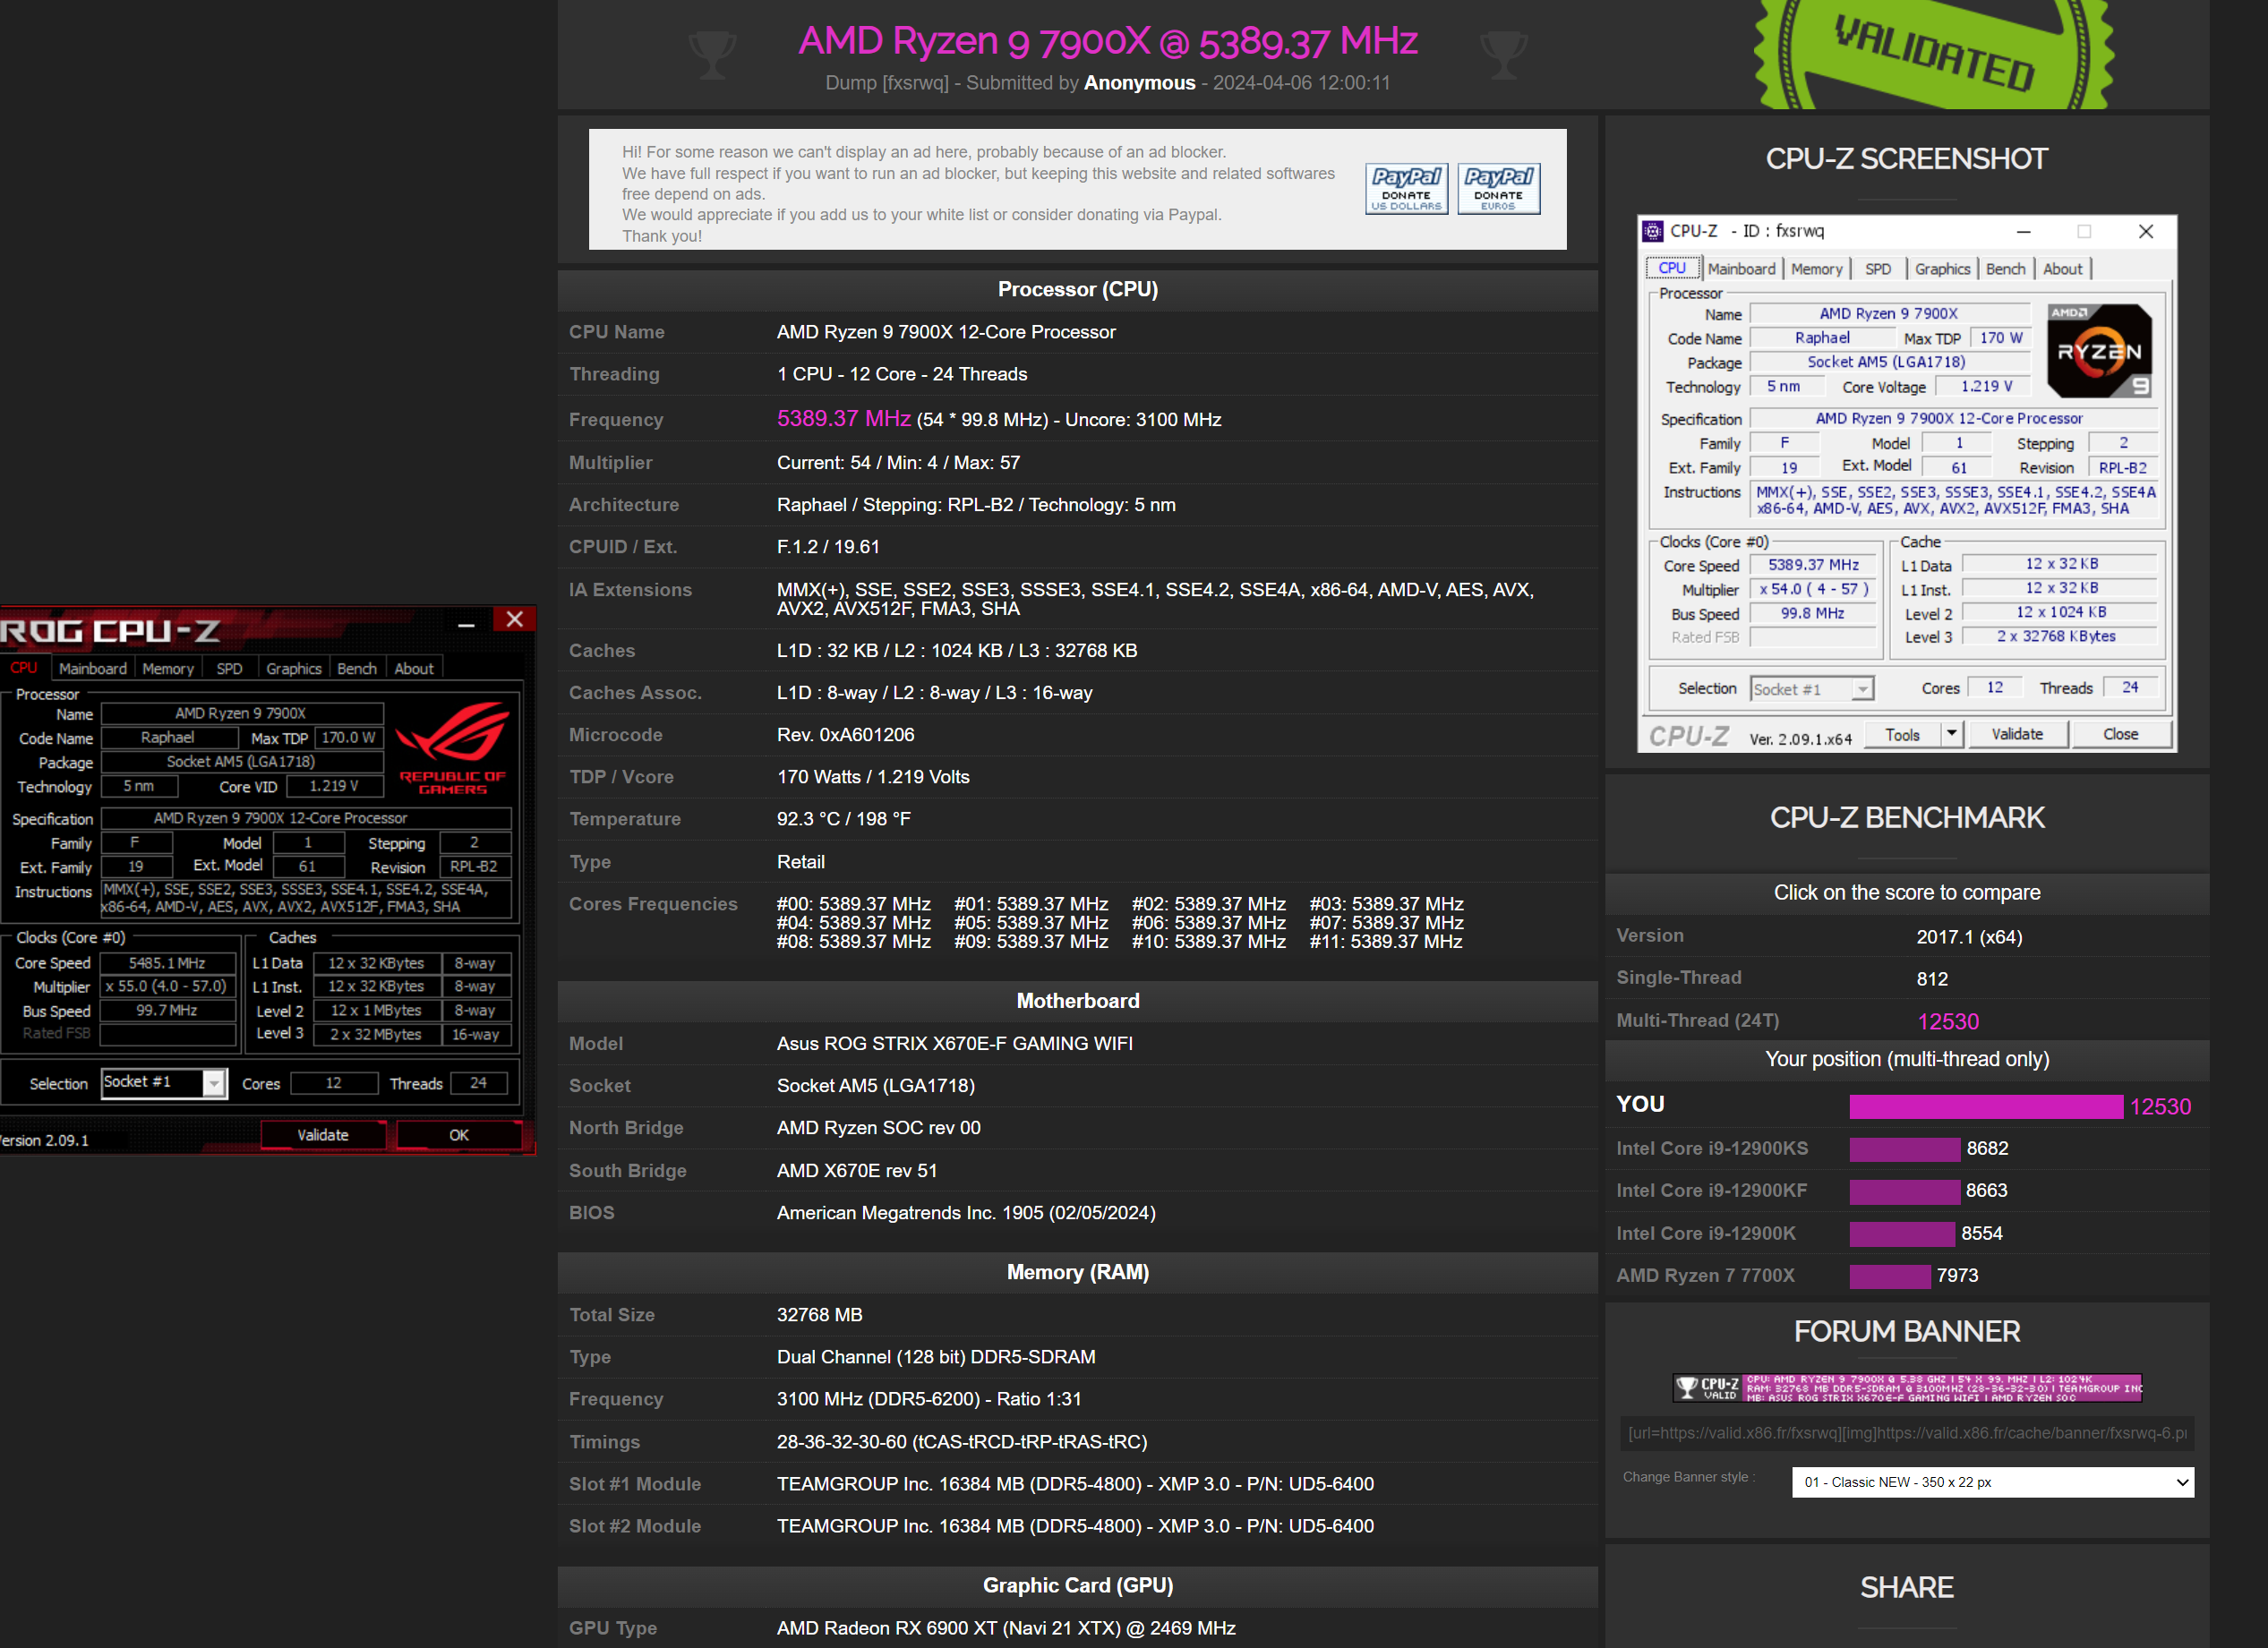Click the Tools button in CPU-Z screenshot
The image size is (2268, 1648).
1902,734
